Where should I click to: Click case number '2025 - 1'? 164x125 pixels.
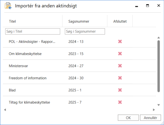tap(75, 90)
